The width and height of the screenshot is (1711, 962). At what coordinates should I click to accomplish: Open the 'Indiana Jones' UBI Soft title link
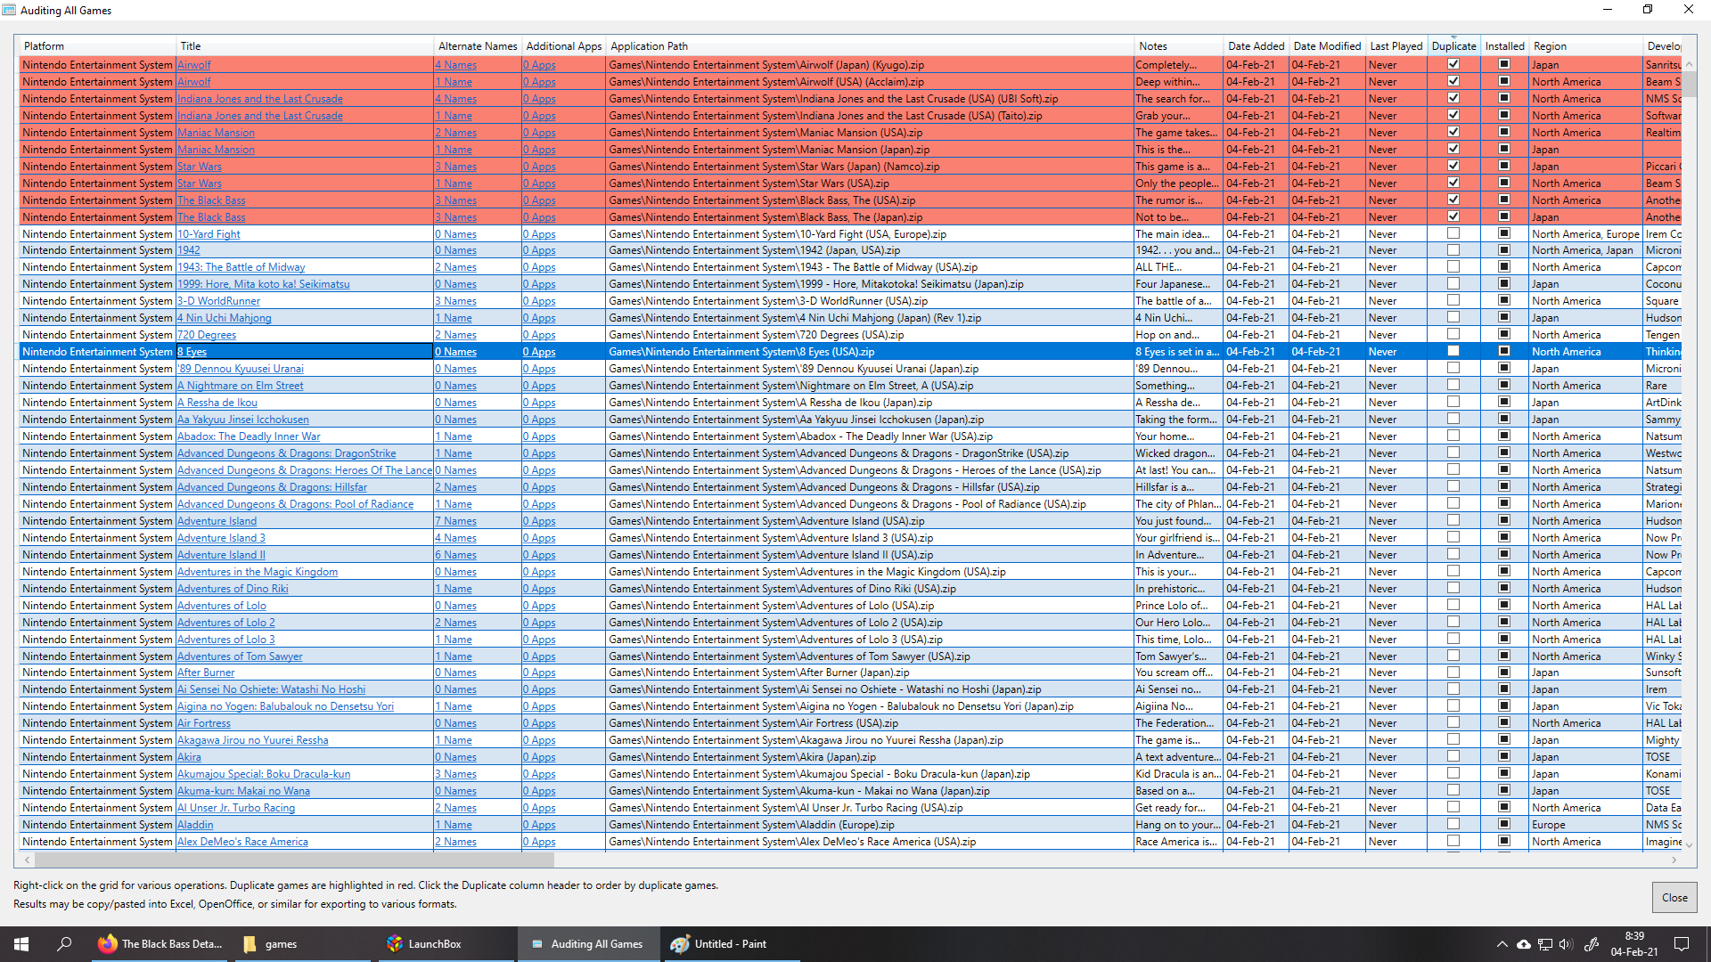click(x=259, y=99)
